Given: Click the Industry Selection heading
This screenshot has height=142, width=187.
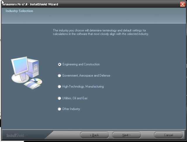Looking at the screenshot, I should tap(19, 11).
